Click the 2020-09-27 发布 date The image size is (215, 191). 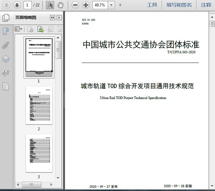coord(104,187)
